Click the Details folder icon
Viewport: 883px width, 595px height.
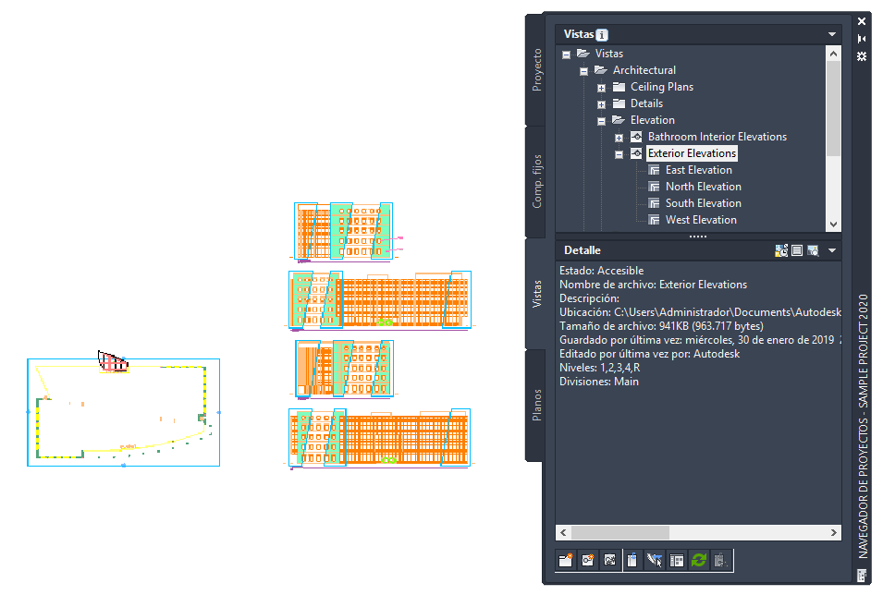point(619,103)
